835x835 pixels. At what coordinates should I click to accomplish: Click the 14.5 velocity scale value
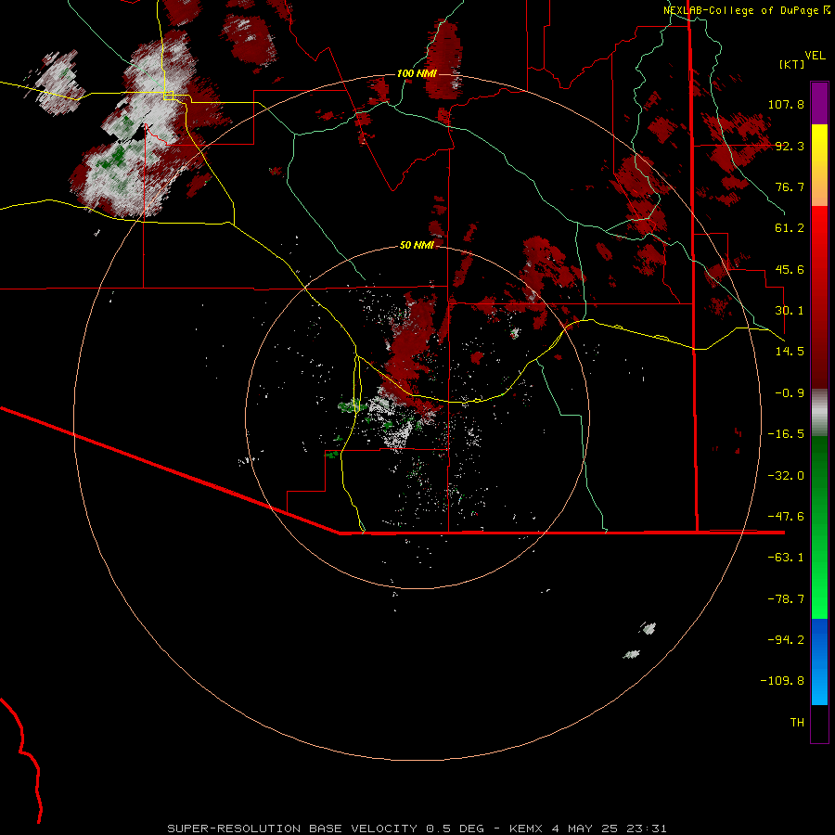point(790,352)
